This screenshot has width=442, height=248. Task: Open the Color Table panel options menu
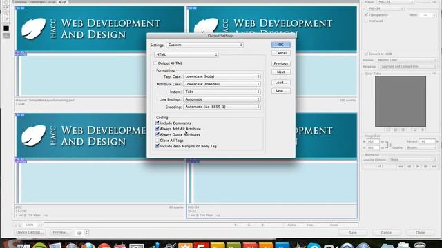tap(434, 74)
